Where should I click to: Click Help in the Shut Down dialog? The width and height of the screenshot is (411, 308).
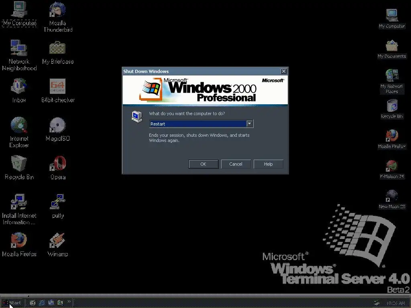coord(268,164)
